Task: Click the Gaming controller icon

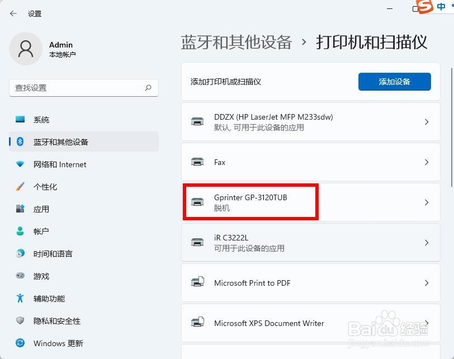Action: pos(20,276)
